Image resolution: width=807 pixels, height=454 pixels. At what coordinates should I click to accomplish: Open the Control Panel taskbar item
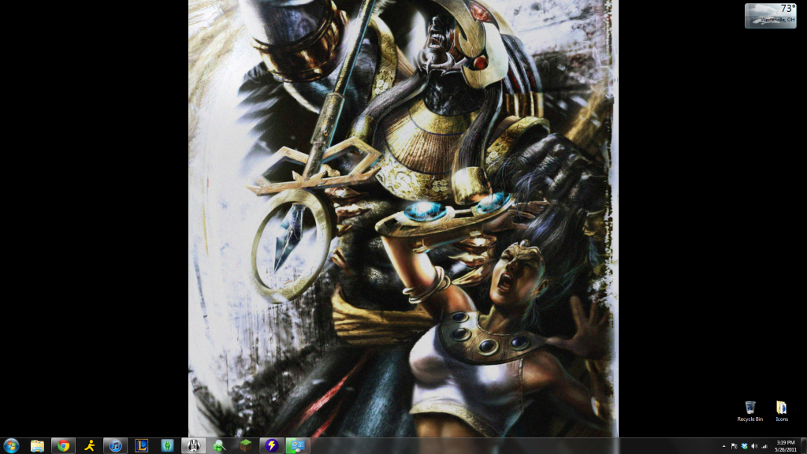[x=297, y=446]
